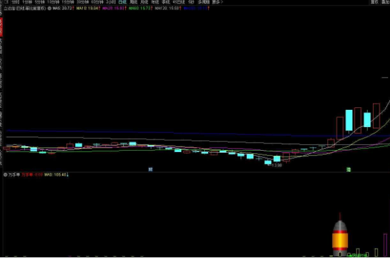Expand the 更多 periods list
This screenshot has width=390, height=258.
tap(217, 2)
